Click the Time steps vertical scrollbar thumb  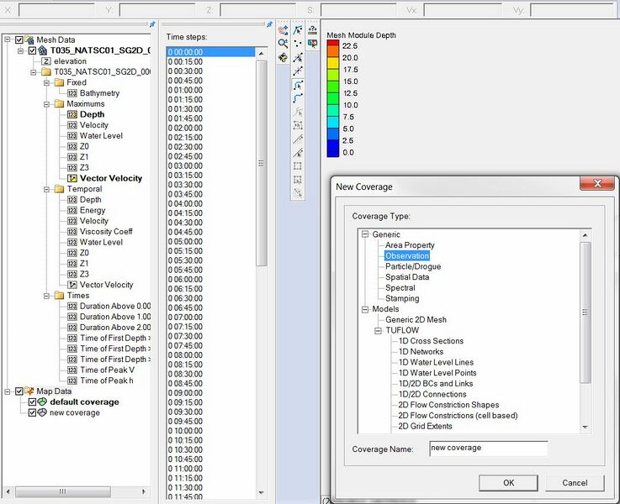click(x=261, y=163)
